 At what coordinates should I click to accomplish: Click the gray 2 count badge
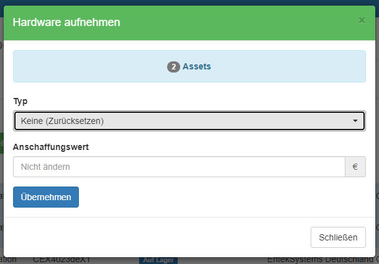(x=173, y=66)
